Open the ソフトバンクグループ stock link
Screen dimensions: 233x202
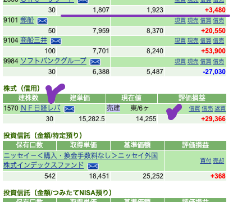click(x=53, y=61)
